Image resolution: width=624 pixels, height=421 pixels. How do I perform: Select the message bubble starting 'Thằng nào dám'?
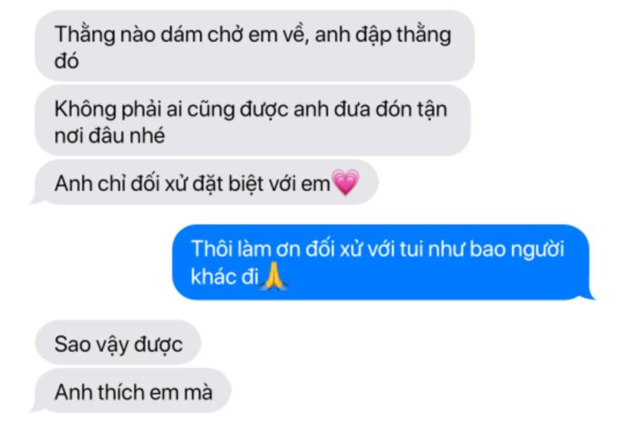point(255,46)
